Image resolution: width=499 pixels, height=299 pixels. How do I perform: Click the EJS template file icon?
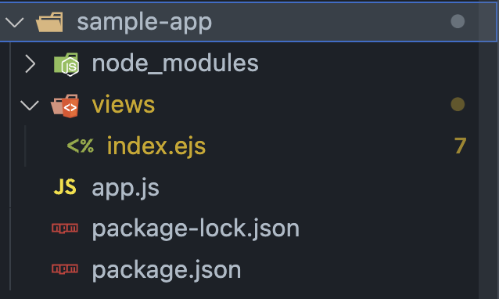click(x=81, y=146)
